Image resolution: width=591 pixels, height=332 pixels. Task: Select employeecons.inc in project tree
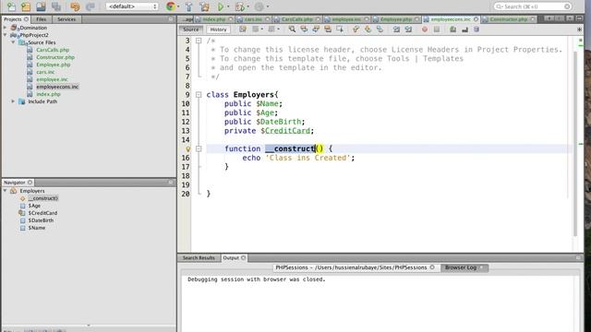click(57, 87)
